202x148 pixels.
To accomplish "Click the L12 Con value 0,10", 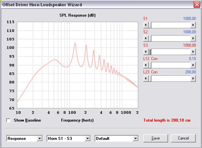I will tap(193, 59).
